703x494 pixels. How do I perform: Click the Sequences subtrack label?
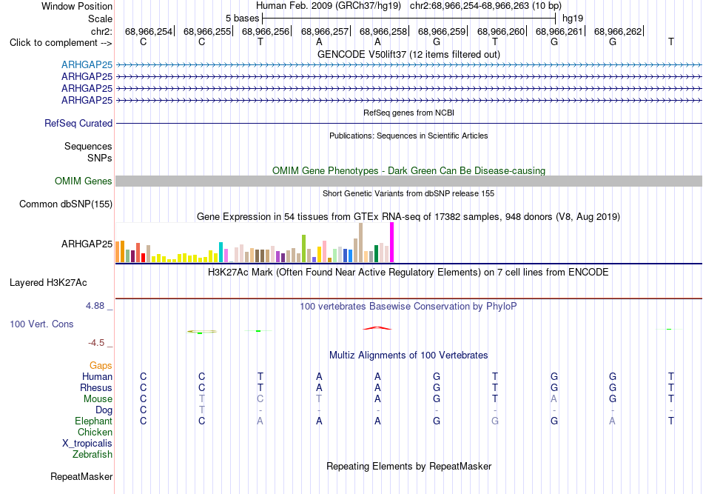click(x=88, y=146)
